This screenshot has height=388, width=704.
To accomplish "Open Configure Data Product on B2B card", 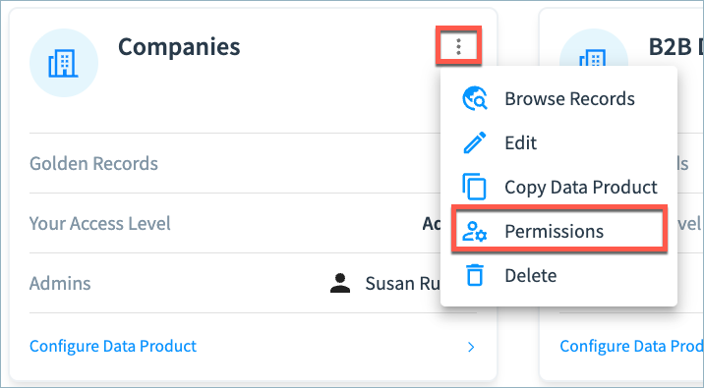I will [x=631, y=346].
